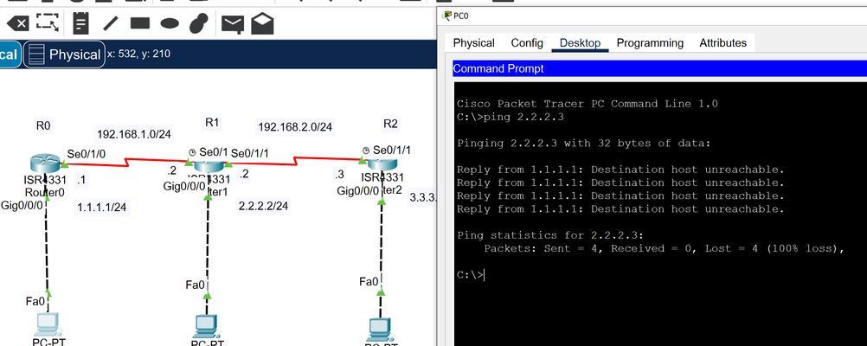Image resolution: width=867 pixels, height=346 pixels.
Task: Click the red serial link between R0 and R1
Action: tap(127, 163)
